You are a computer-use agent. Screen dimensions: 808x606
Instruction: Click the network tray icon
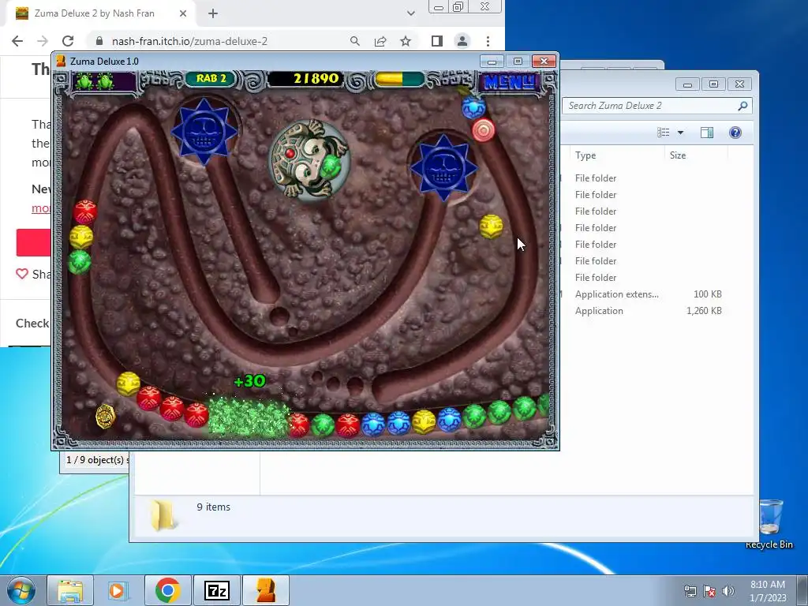pyautogui.click(x=690, y=590)
